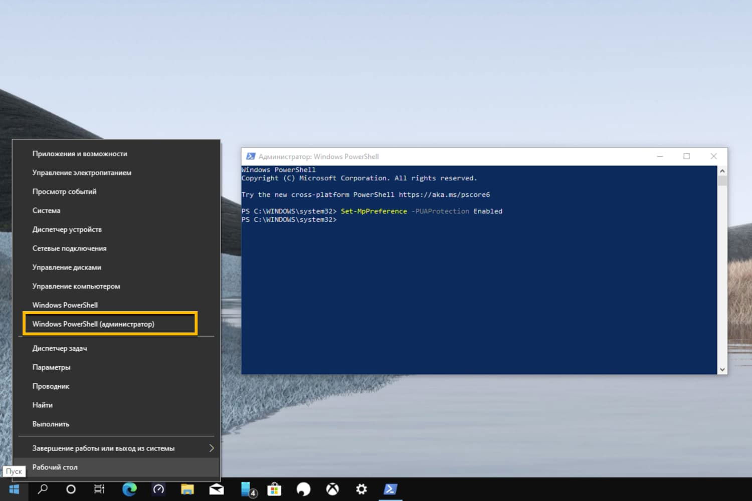
Task: Click the PowerShell command prompt input area
Action: [x=351, y=219]
